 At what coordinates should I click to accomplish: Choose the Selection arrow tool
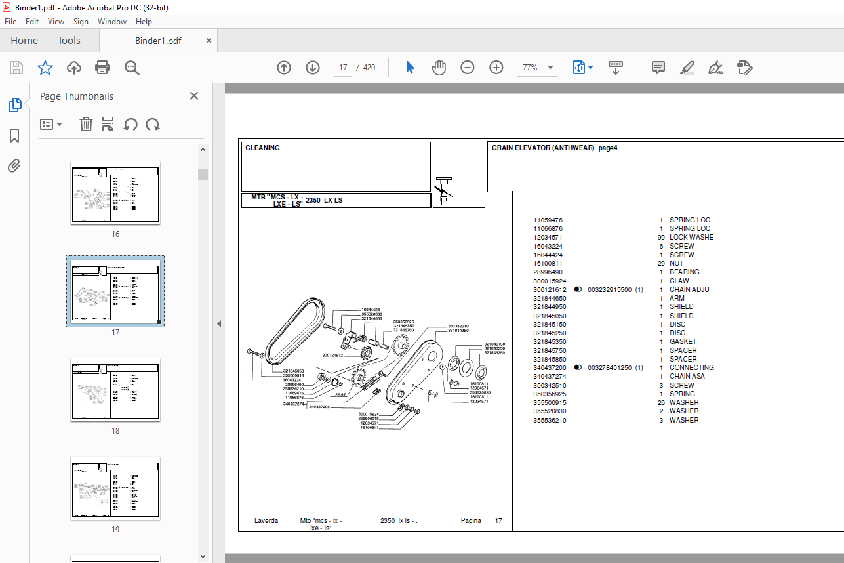(410, 68)
